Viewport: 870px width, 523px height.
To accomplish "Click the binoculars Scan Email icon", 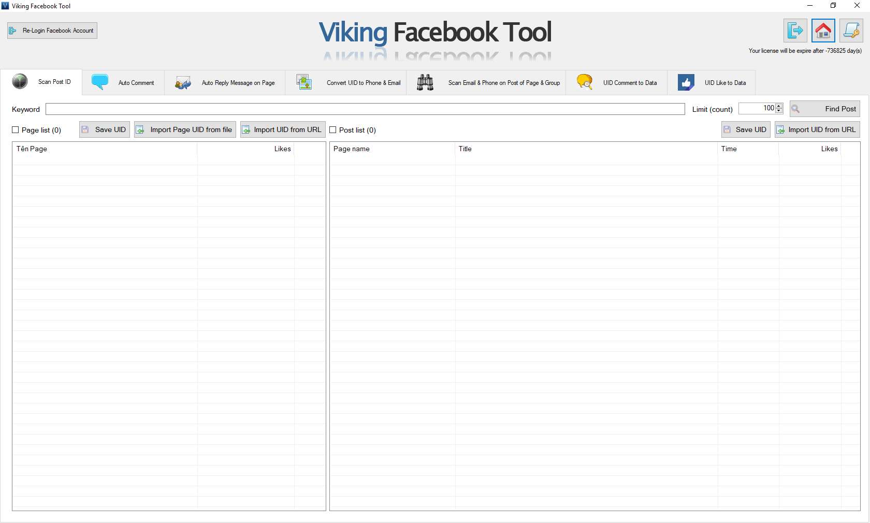I will pyautogui.click(x=425, y=82).
